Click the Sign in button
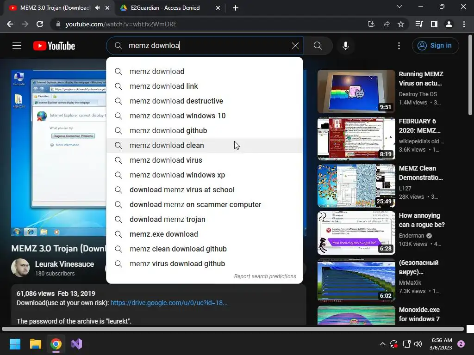The image size is (474, 355). pos(435,46)
